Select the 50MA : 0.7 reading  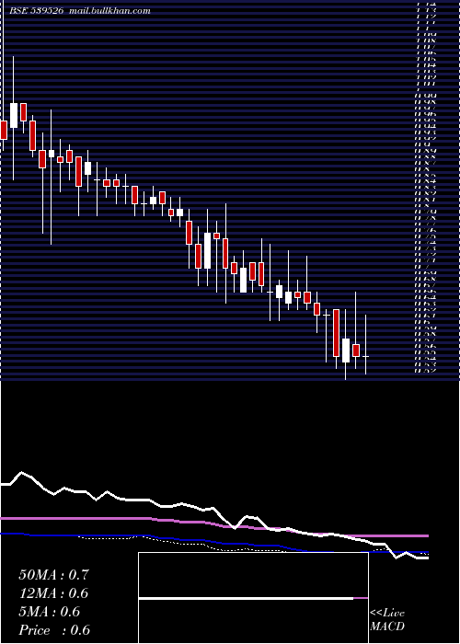(53, 575)
